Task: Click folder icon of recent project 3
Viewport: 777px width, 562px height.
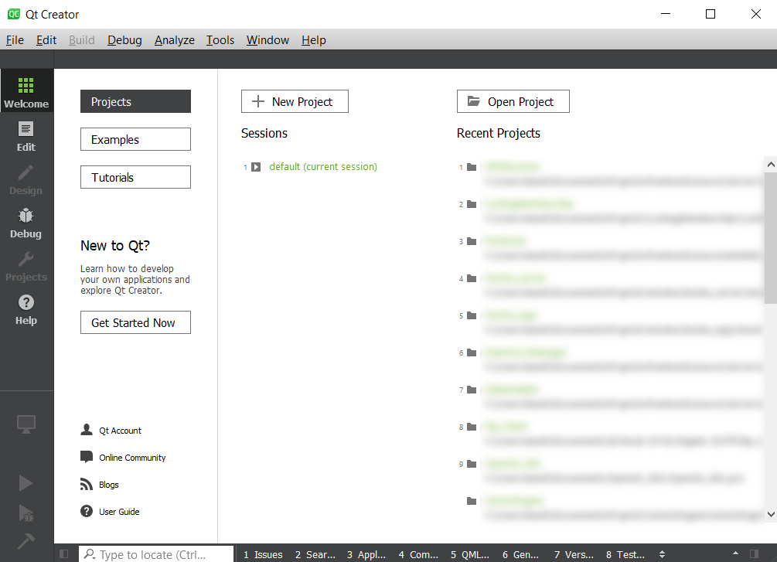Action: coord(472,241)
